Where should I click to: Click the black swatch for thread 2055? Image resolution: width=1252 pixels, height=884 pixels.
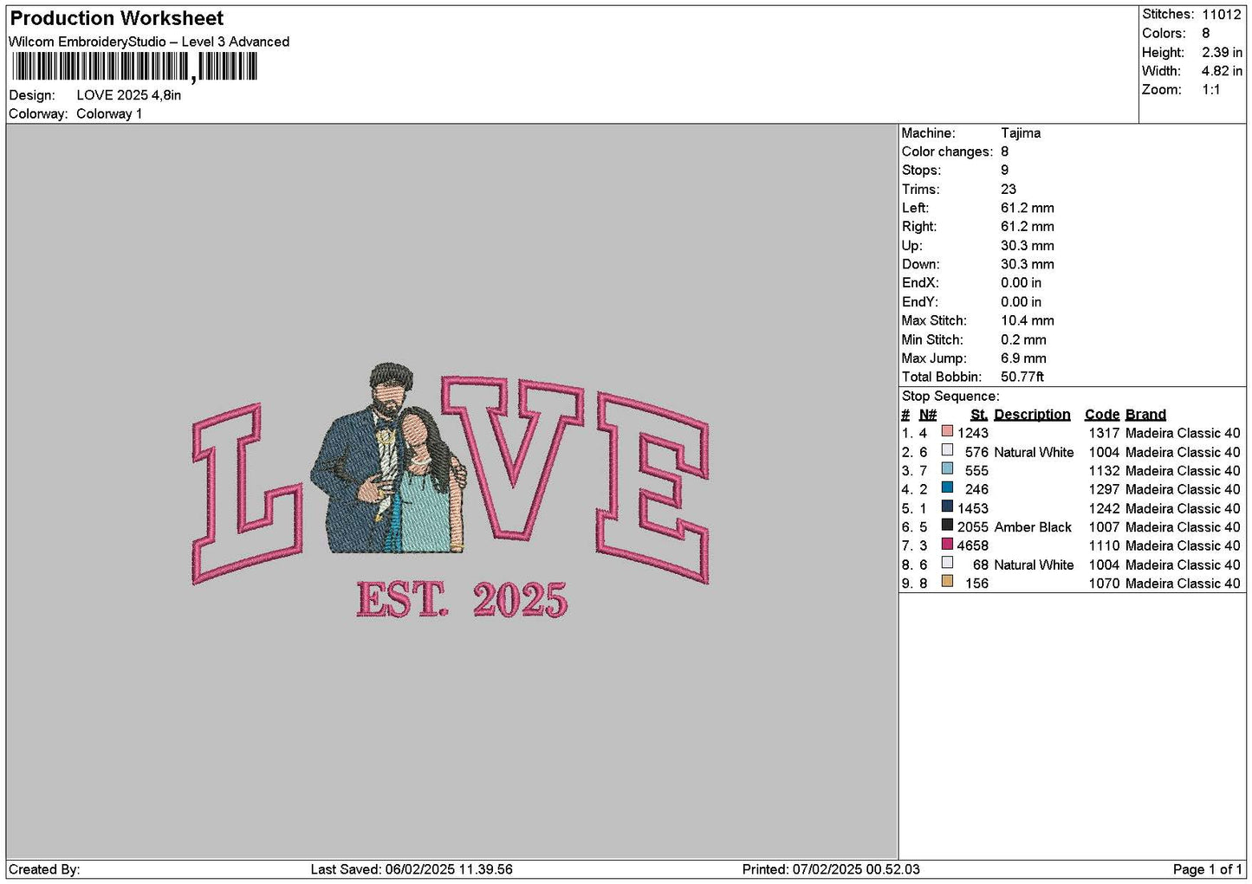coord(947,526)
